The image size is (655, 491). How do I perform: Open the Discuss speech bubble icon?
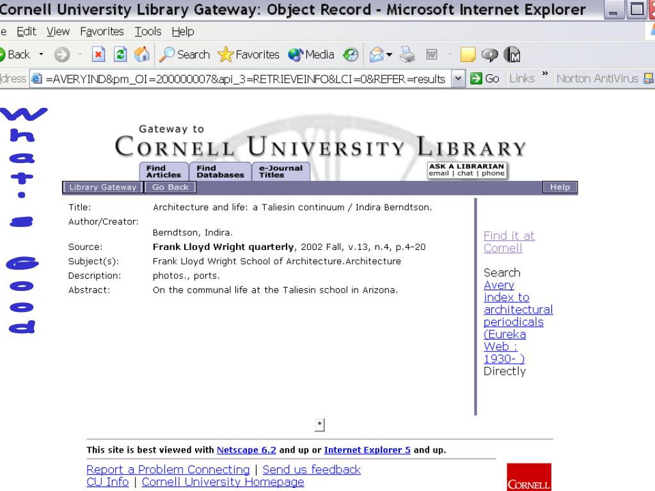pyautogui.click(x=489, y=55)
